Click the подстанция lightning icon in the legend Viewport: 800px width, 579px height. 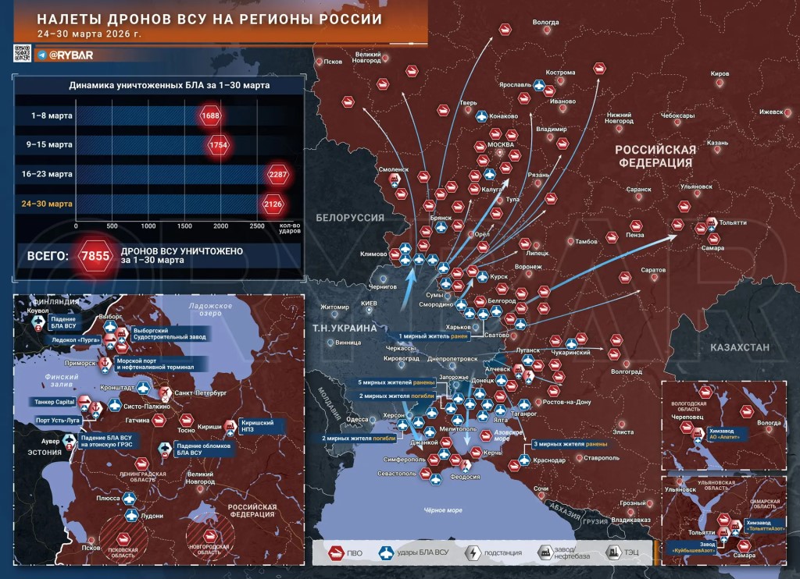click(473, 552)
